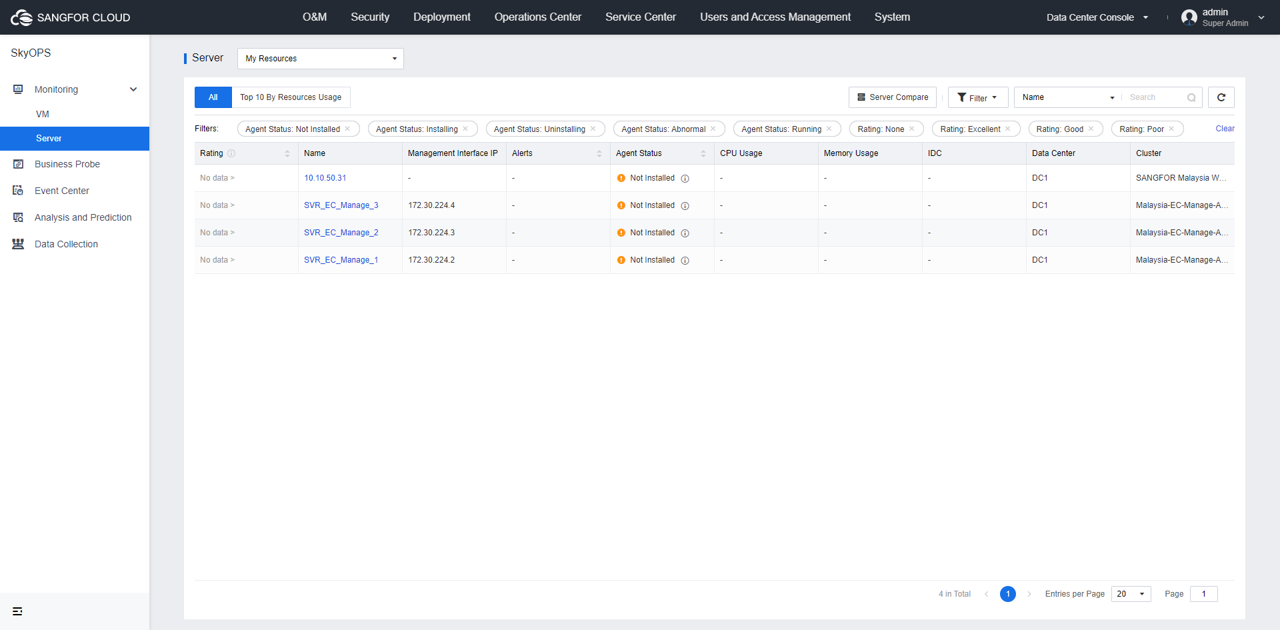The width and height of the screenshot is (1280, 630).
Task: Click info icon for SVR_EC_Manage_3 agent status
Action: pyautogui.click(x=685, y=205)
